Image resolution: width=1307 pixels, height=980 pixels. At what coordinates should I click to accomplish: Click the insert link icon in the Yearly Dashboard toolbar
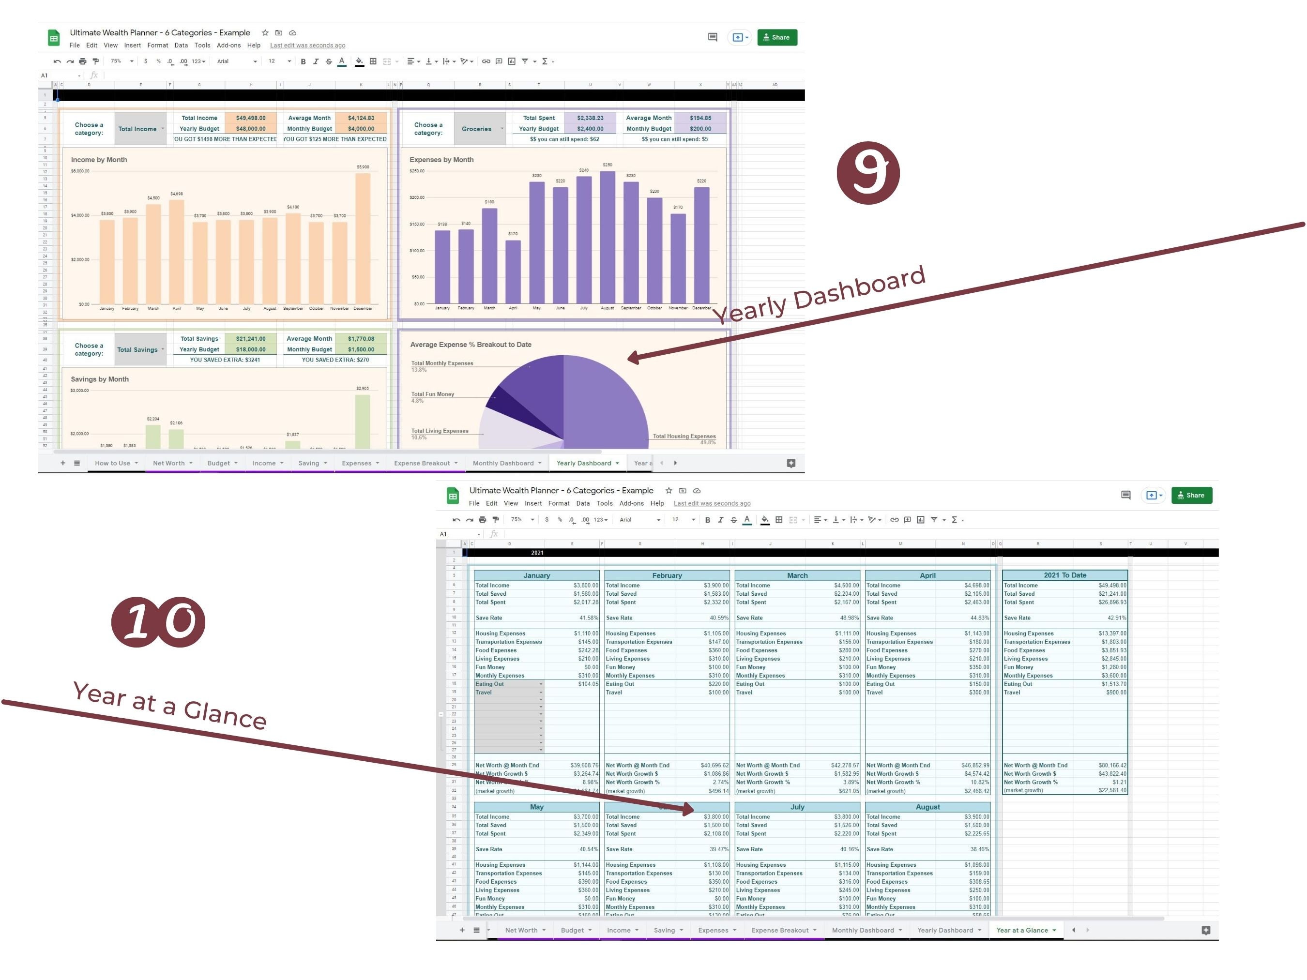tap(486, 61)
